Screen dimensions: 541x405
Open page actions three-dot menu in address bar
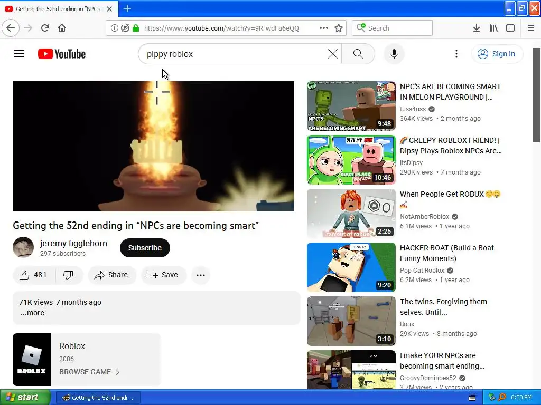[x=324, y=28]
